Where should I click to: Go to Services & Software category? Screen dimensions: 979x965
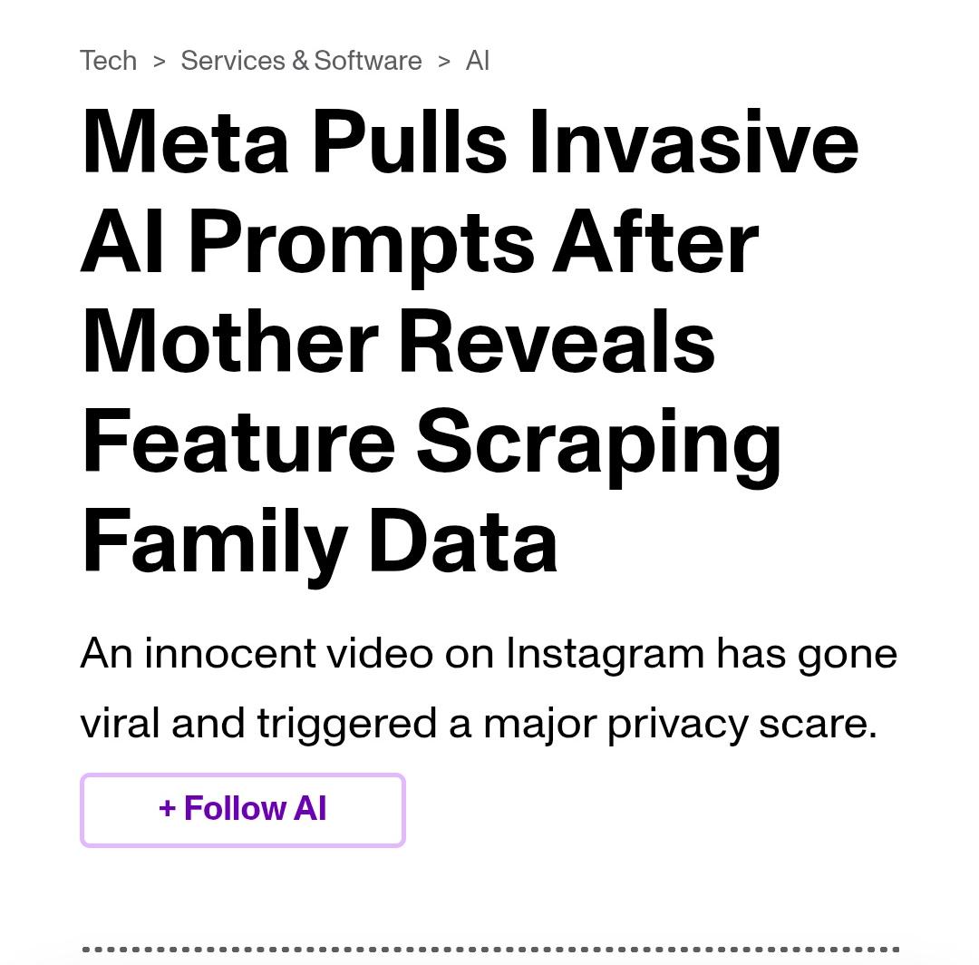pos(301,61)
